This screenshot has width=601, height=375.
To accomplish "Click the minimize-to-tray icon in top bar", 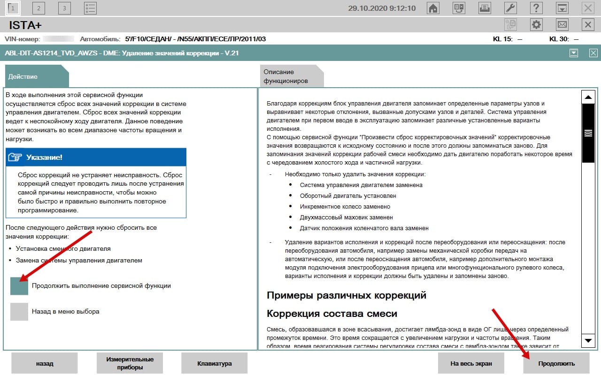I will point(562,8).
